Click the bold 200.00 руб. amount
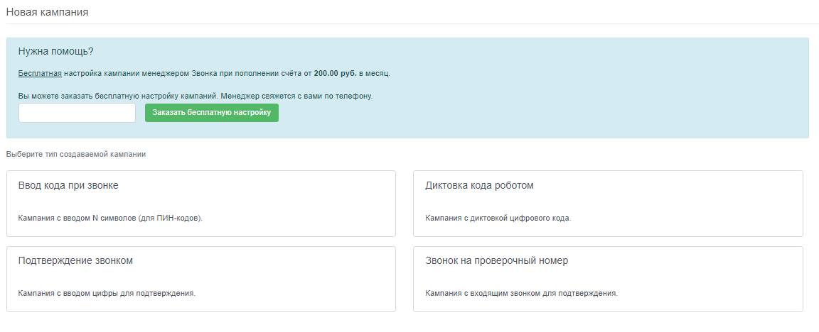 pos(336,74)
